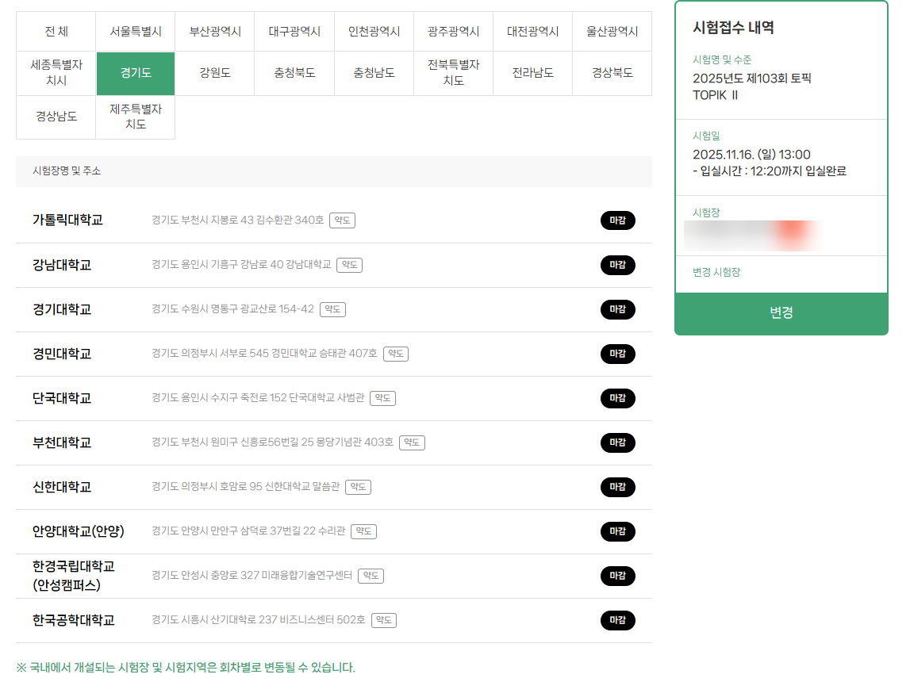910x678 pixels.
Task: Select the 인천광역시 region tab
Action: [x=374, y=32]
